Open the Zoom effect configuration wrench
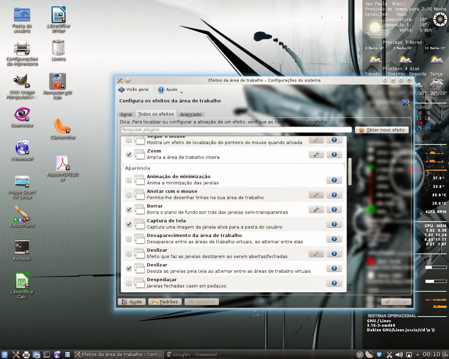Image resolution: width=449 pixels, height=359 pixels. click(x=316, y=154)
